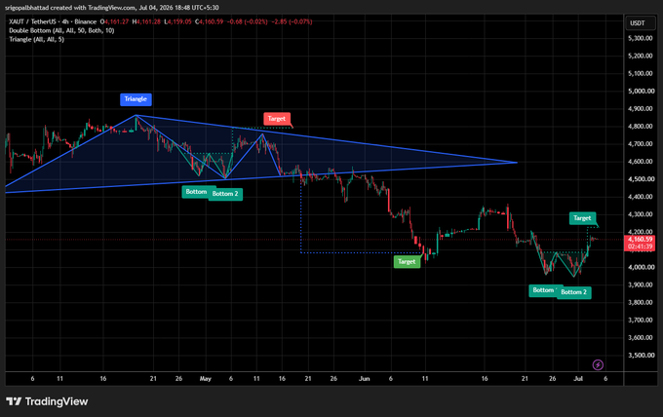
Task: Click the 3,500.00 price axis label
Action: [x=640, y=356]
